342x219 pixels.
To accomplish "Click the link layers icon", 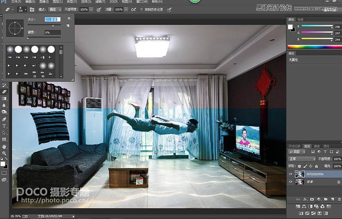I will point(298,199).
